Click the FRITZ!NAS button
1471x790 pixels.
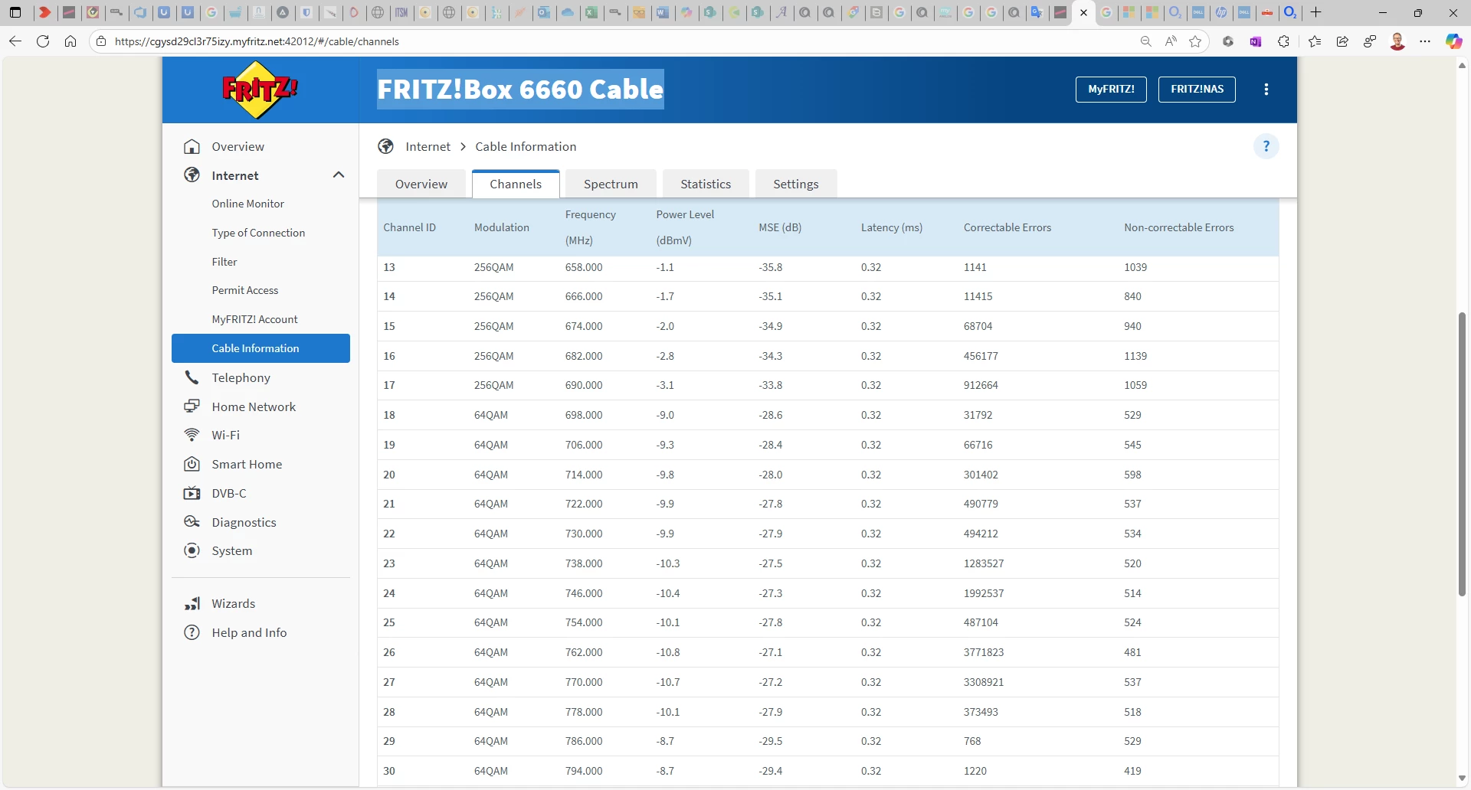1197,90
